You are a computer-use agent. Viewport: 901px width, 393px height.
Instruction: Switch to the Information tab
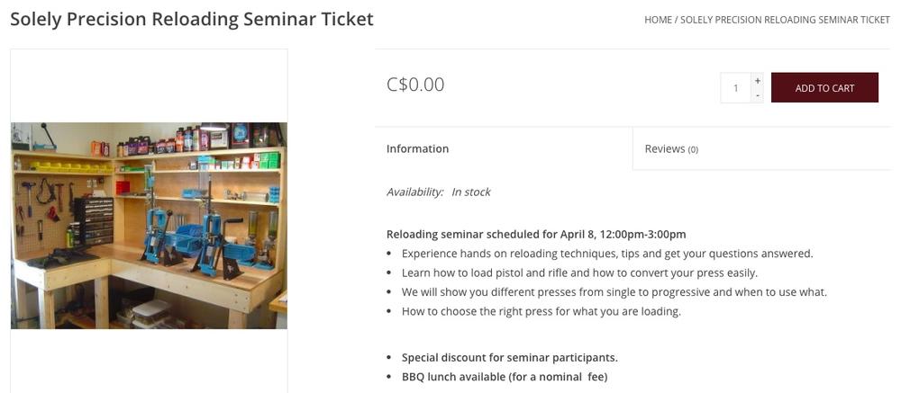(417, 148)
